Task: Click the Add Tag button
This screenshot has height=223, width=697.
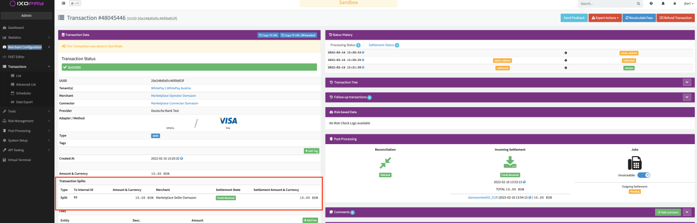Action: pos(311,151)
